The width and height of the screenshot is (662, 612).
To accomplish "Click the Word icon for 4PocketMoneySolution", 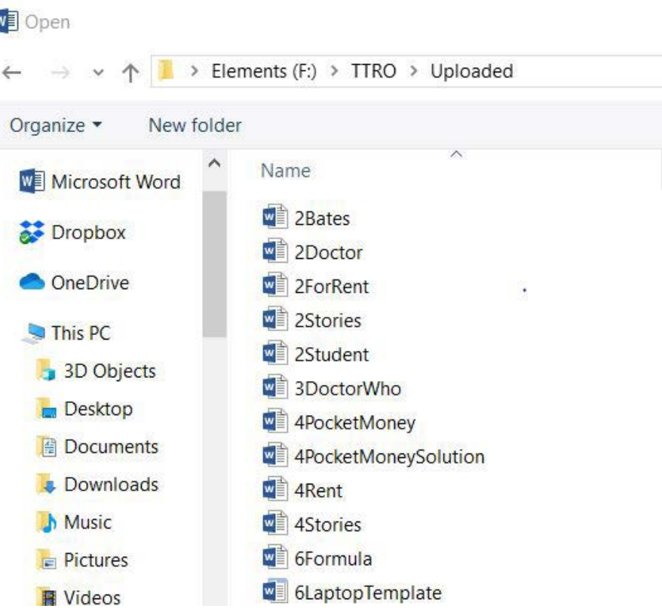I will pyautogui.click(x=275, y=456).
